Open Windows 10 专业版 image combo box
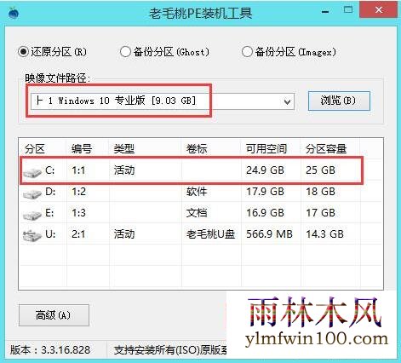Screen dimensions: 401x363 163,101
